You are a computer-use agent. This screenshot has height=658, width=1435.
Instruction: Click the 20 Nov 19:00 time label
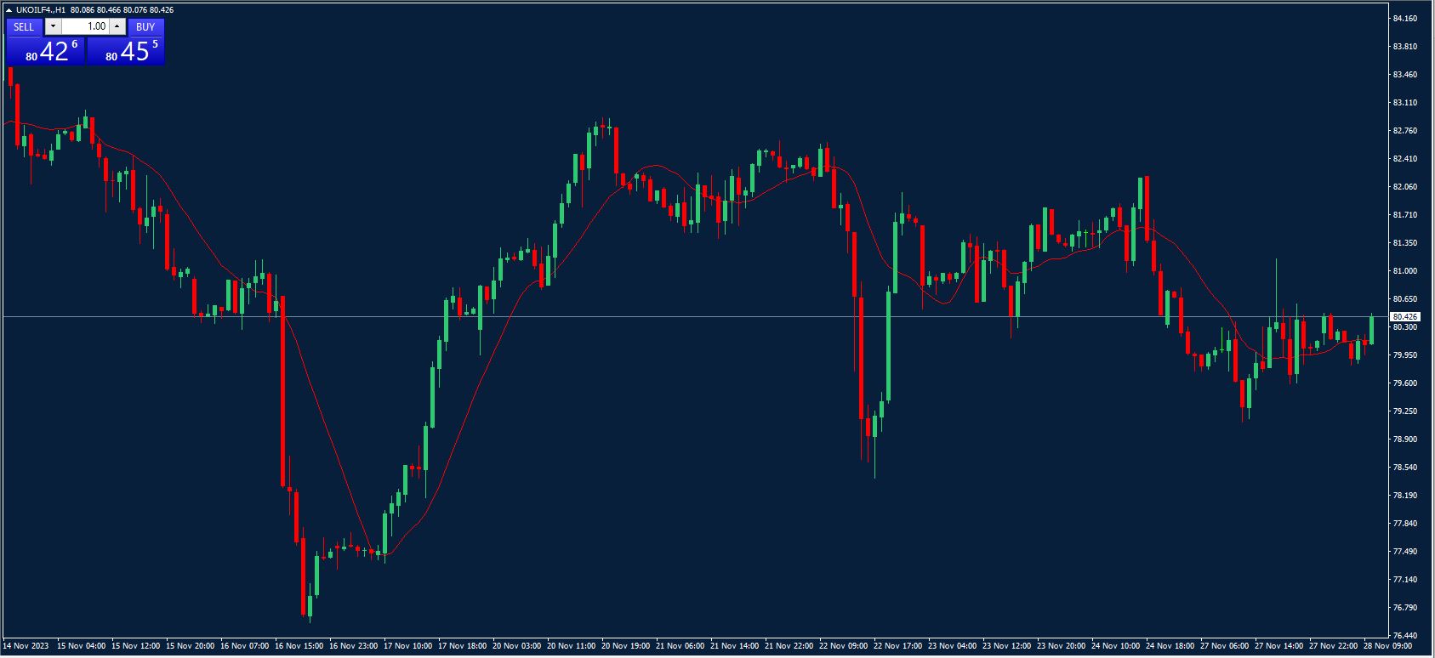click(x=626, y=646)
